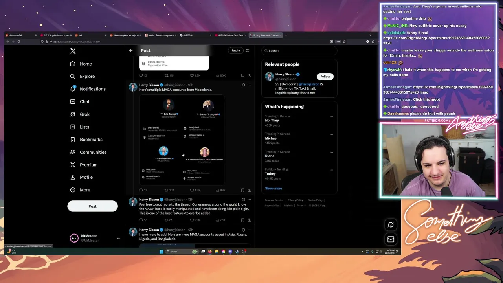Open options for Turkey trending topic
The image size is (503, 283).
pyautogui.click(x=331, y=170)
